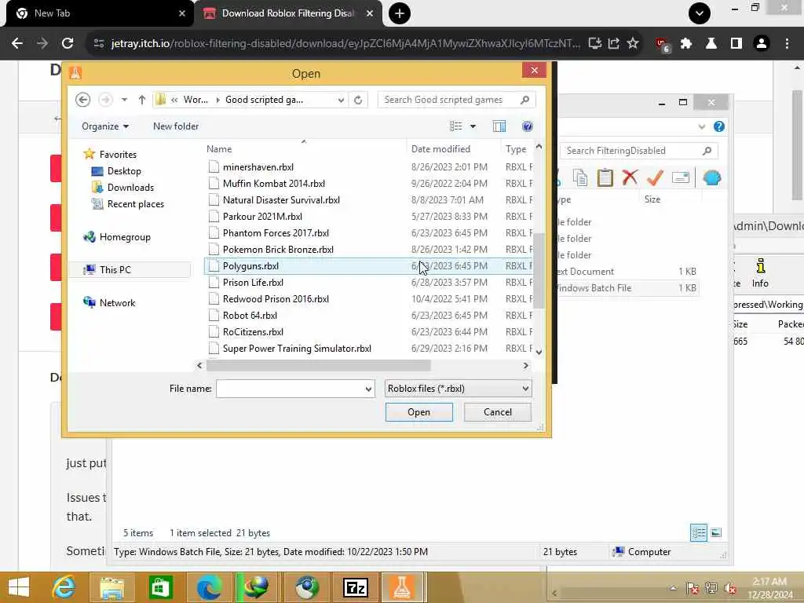
Task: Go back in the Open dialog
Action: [82, 100]
